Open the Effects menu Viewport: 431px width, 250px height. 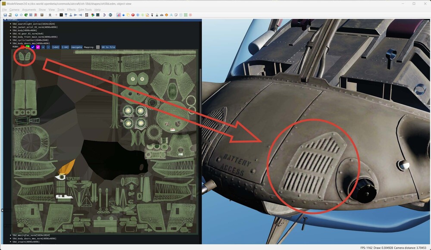71,9
